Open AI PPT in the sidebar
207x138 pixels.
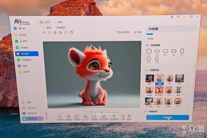(x=21, y=41)
